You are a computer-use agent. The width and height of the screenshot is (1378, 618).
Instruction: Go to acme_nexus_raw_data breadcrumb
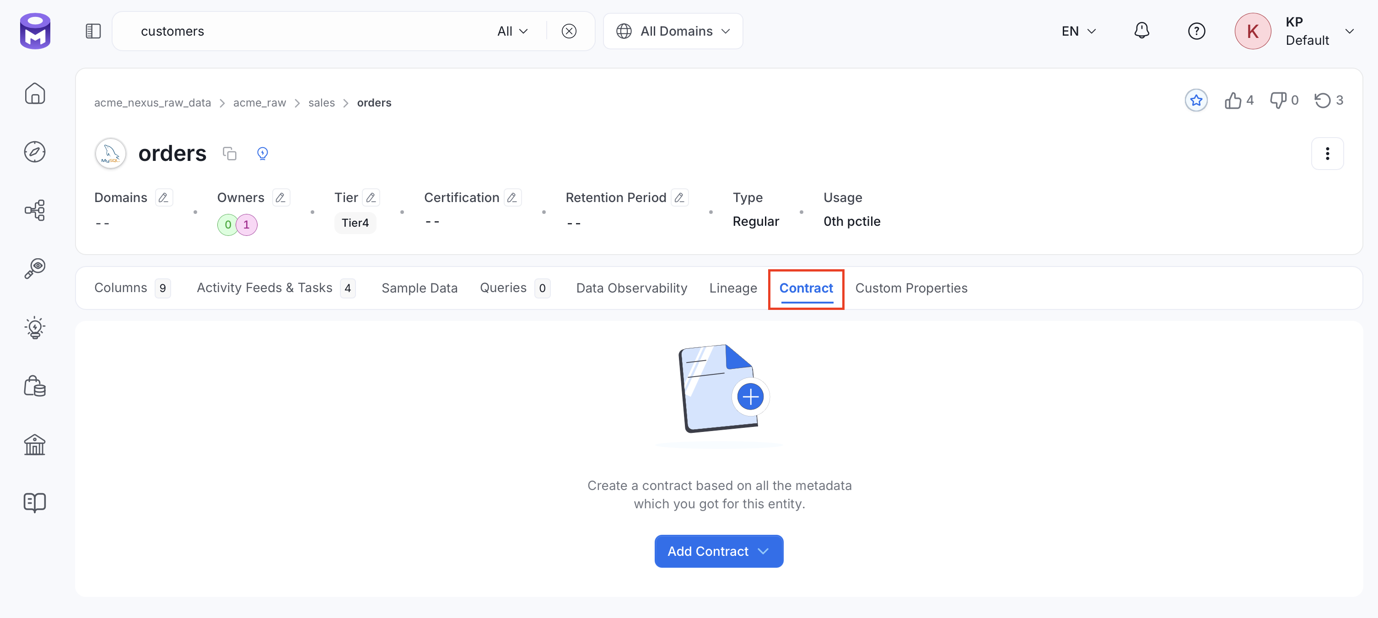click(x=152, y=103)
